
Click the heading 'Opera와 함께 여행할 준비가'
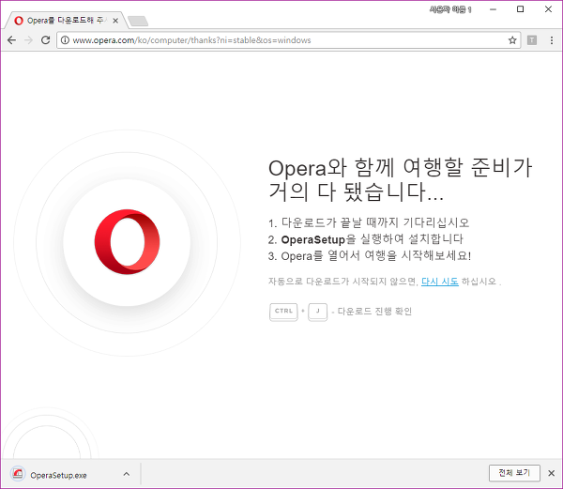click(400, 168)
